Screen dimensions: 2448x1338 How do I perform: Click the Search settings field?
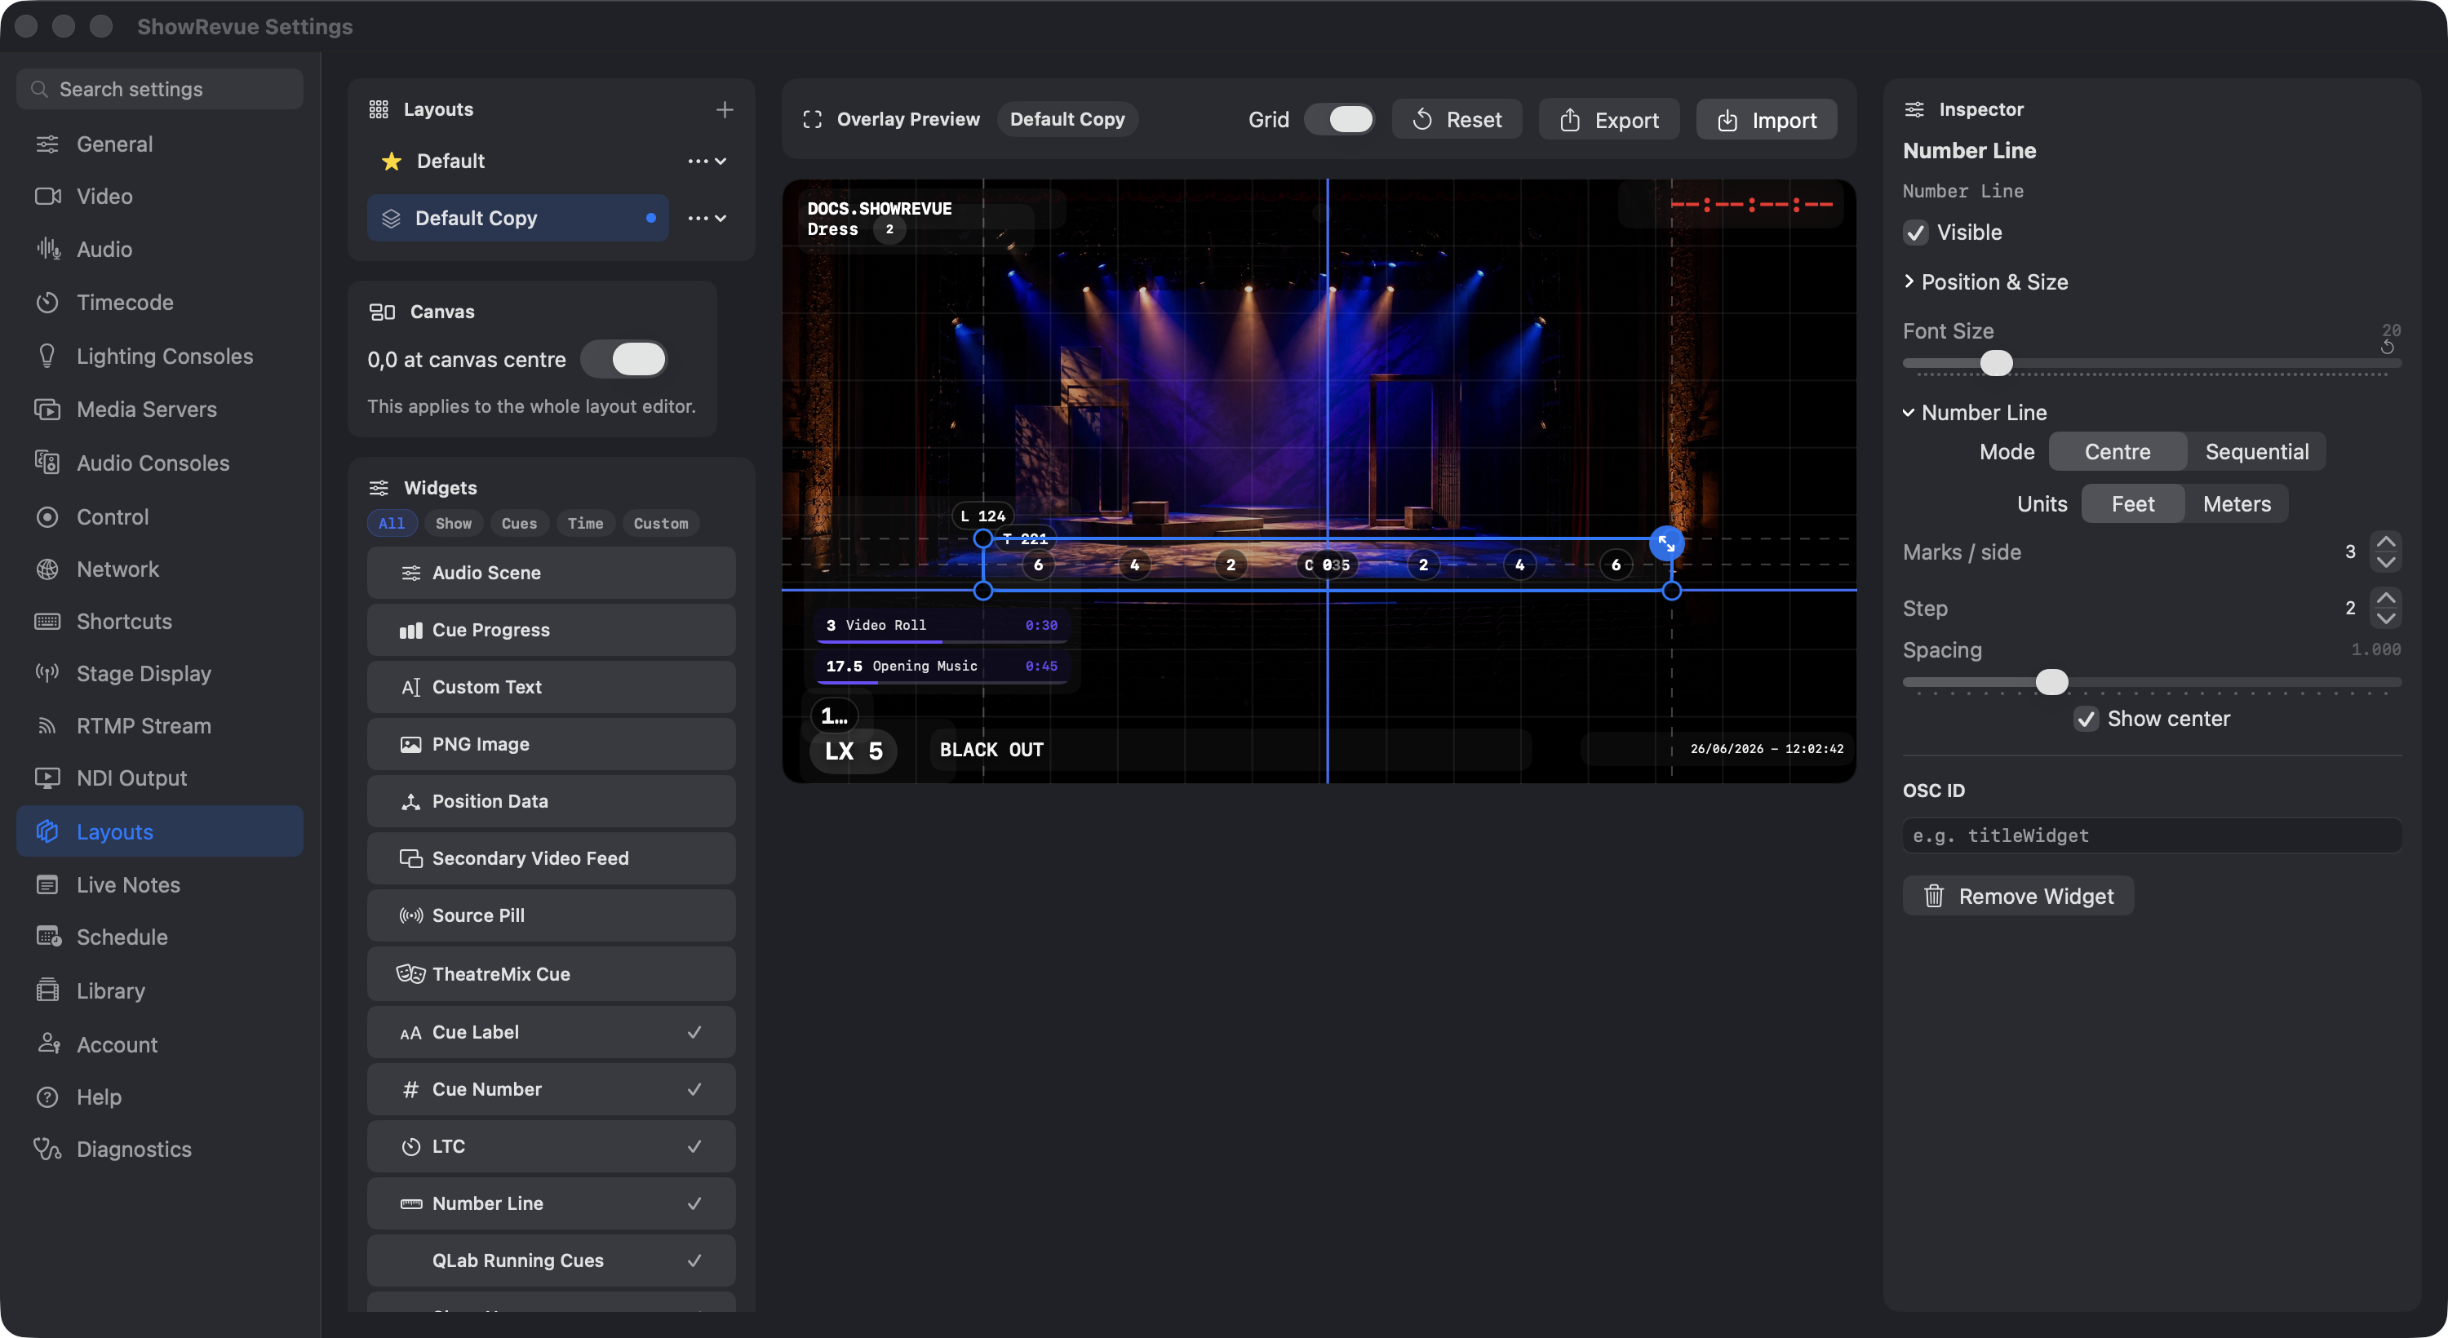(160, 89)
